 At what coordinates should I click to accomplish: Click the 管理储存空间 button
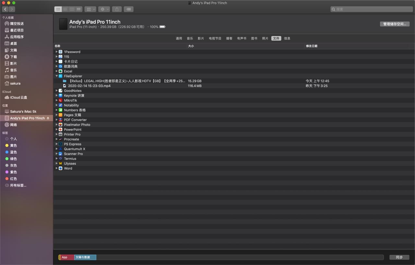(x=395, y=24)
